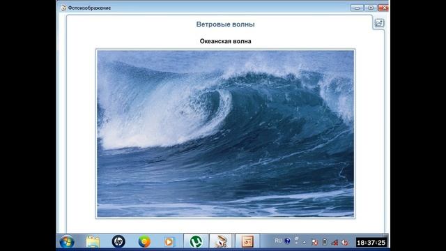
Task: Click the ocean wave photograph
Action: click(x=225, y=134)
